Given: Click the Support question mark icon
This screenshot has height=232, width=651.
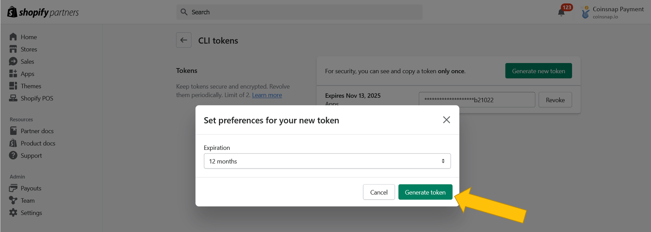Looking at the screenshot, I should click(13, 155).
